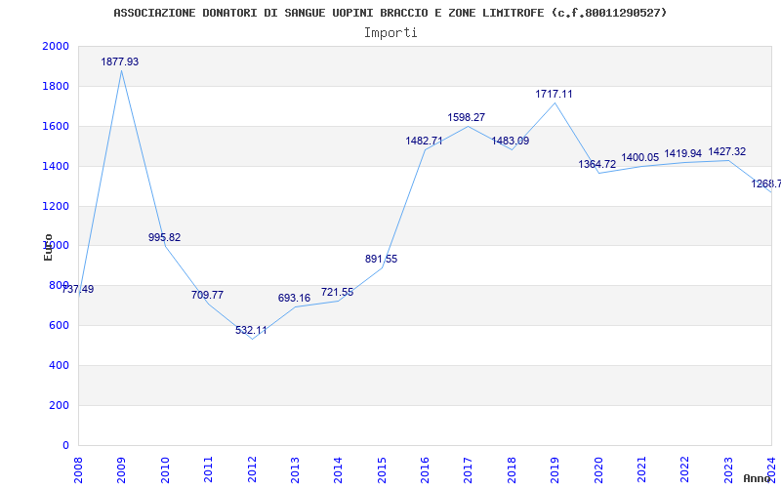The width and height of the screenshot is (781, 488).
Task: Click the data label 1717.11
Action: pyautogui.click(x=554, y=94)
